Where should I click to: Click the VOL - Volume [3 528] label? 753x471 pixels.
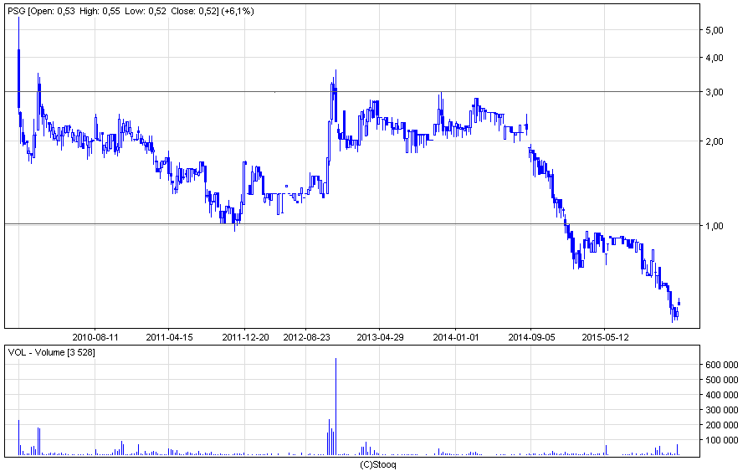pos(51,352)
